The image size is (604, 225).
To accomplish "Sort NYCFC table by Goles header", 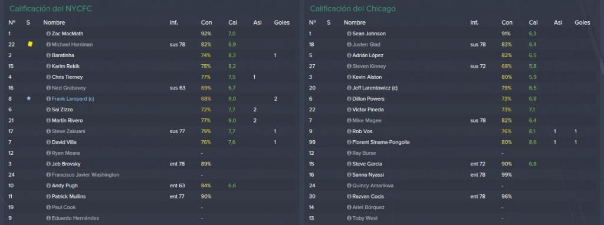I will (x=281, y=23).
